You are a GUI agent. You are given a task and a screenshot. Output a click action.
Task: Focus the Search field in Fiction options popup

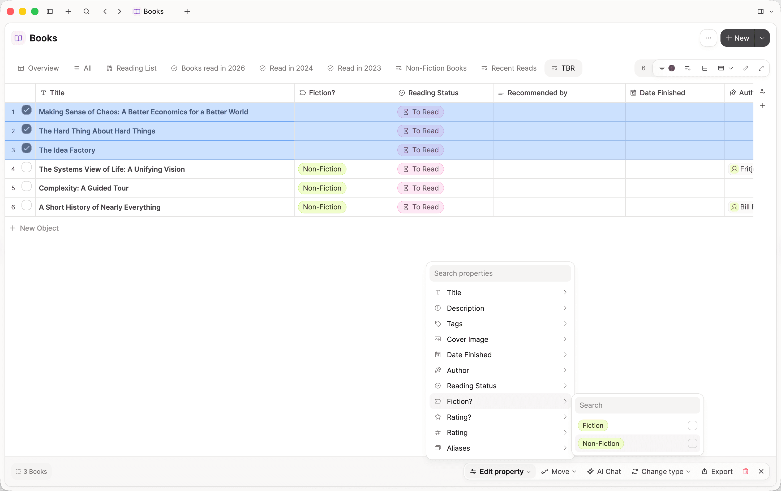coord(637,405)
